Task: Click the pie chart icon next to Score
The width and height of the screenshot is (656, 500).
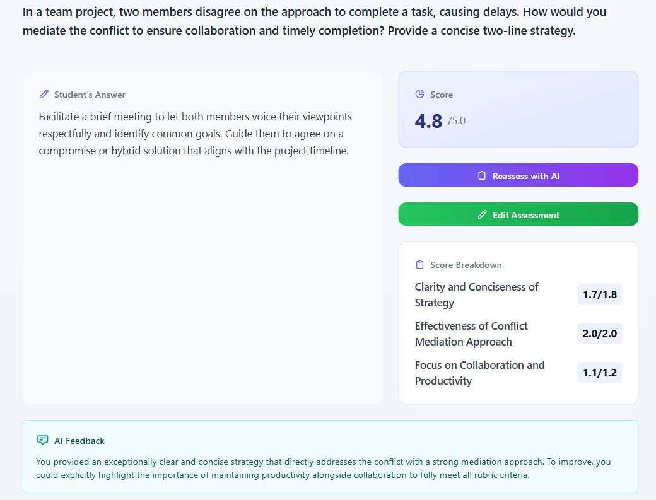Action: coord(419,94)
